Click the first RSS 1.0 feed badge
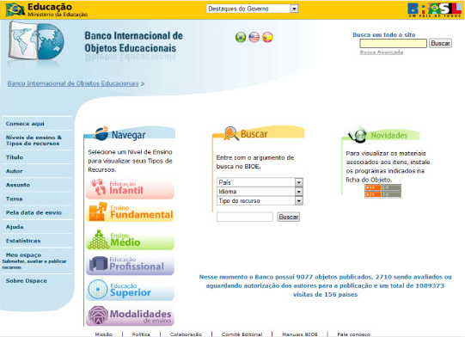This screenshot has height=337, width=465. click(382, 187)
